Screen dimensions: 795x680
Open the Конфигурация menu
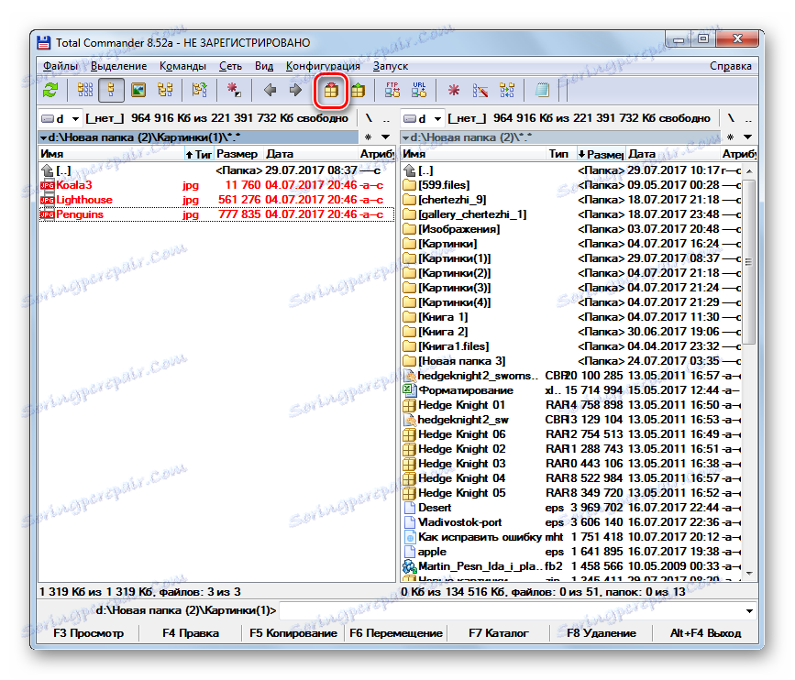[x=323, y=66]
